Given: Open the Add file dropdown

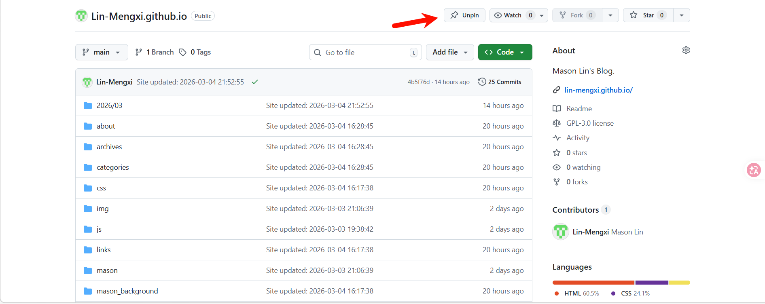Looking at the screenshot, I should tap(449, 52).
